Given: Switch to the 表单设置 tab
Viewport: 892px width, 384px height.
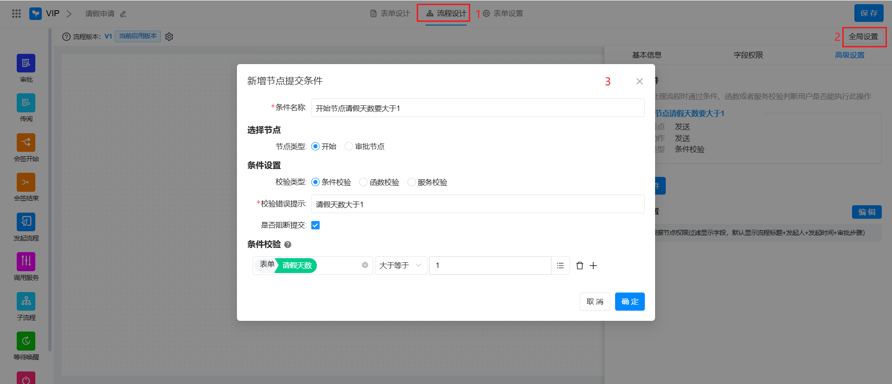Looking at the screenshot, I should click(x=503, y=13).
